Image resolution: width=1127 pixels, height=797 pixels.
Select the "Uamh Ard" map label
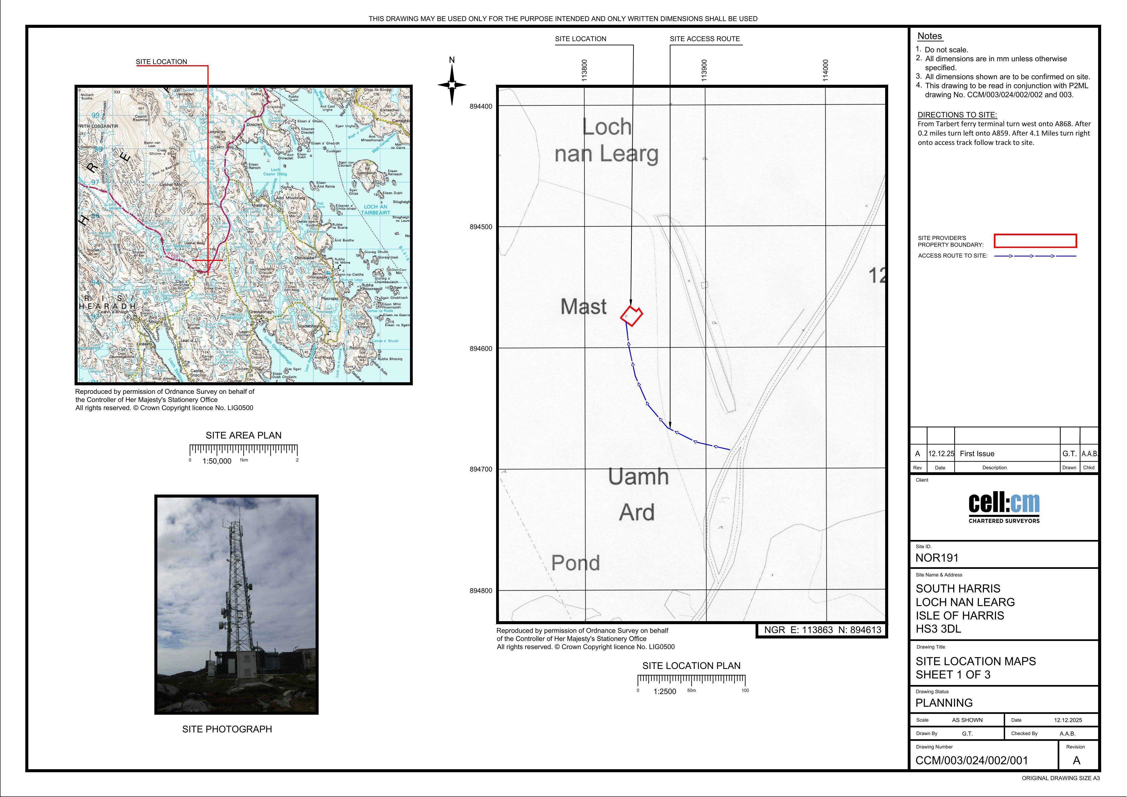click(638, 495)
